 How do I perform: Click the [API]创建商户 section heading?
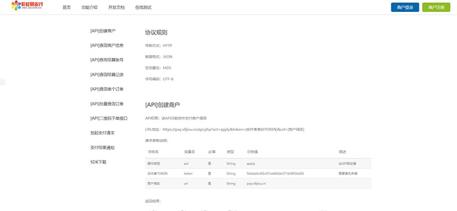162,105
